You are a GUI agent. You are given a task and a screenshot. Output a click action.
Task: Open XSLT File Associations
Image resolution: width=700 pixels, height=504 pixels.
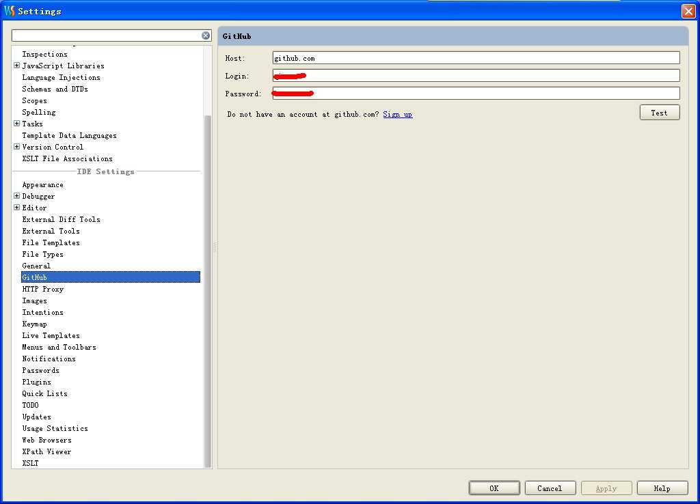click(68, 159)
